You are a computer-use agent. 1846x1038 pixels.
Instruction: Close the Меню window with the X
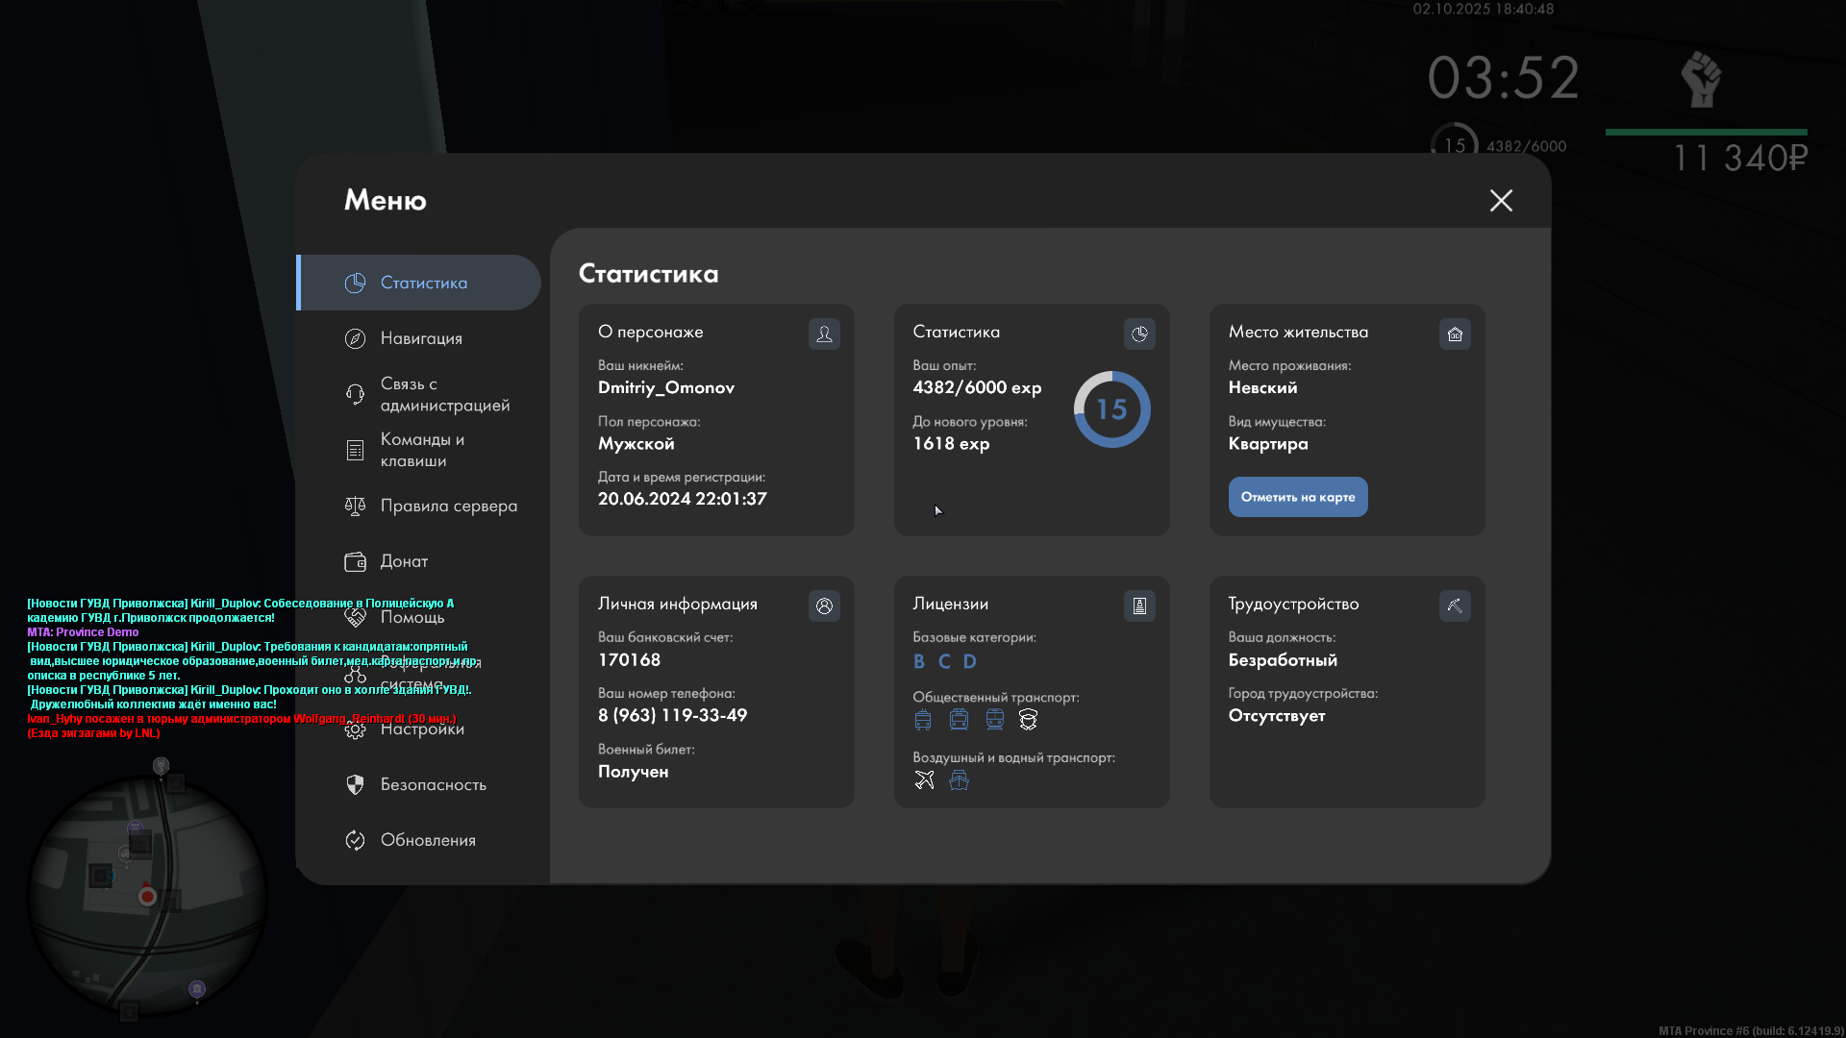click(x=1501, y=200)
